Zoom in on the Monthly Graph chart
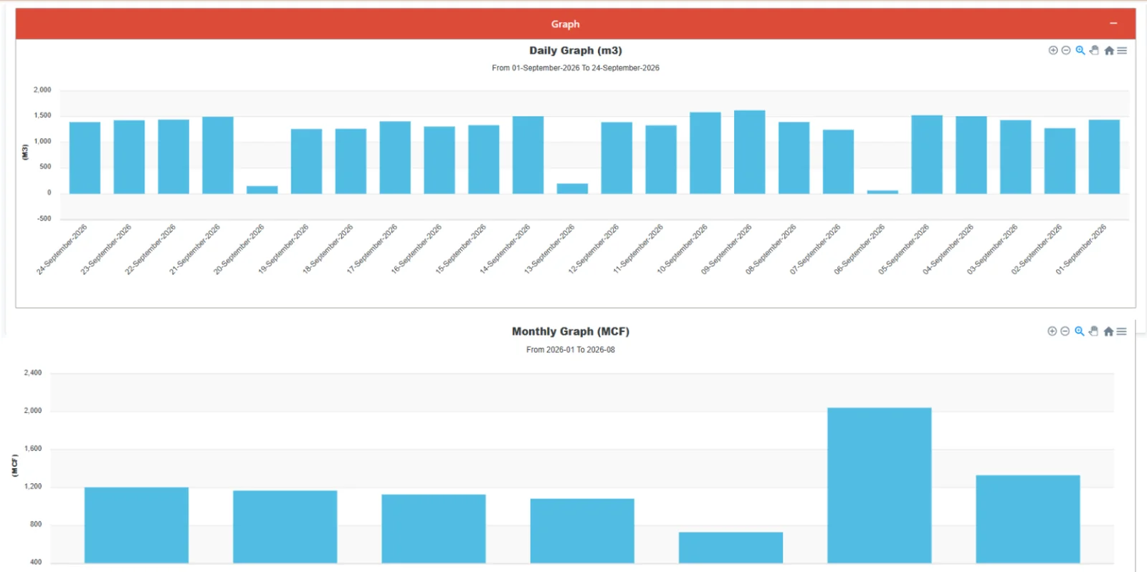Image resolution: width=1147 pixels, height=572 pixels. 1052,331
